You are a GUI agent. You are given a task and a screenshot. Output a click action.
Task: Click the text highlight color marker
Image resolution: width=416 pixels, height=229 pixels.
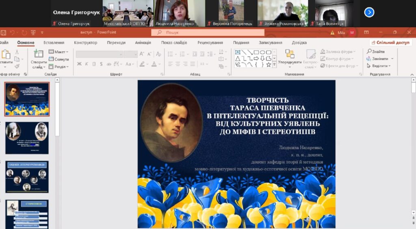click(142, 64)
